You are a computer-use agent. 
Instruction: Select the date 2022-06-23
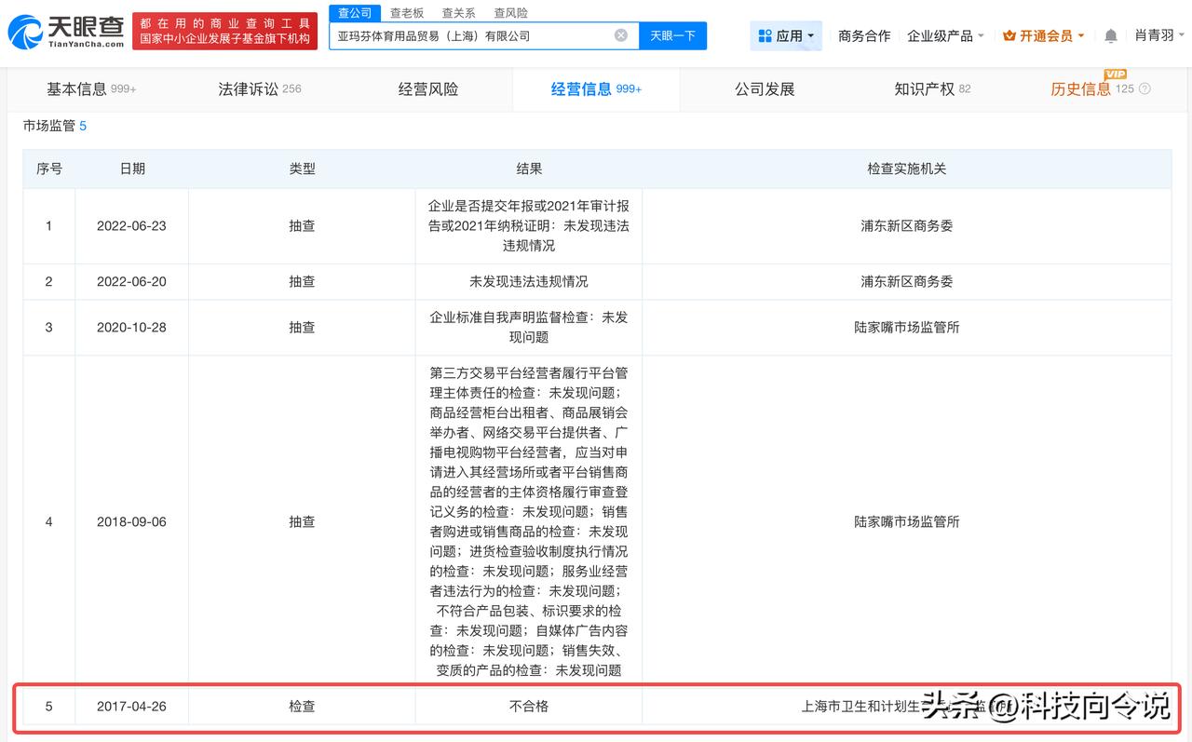131,226
